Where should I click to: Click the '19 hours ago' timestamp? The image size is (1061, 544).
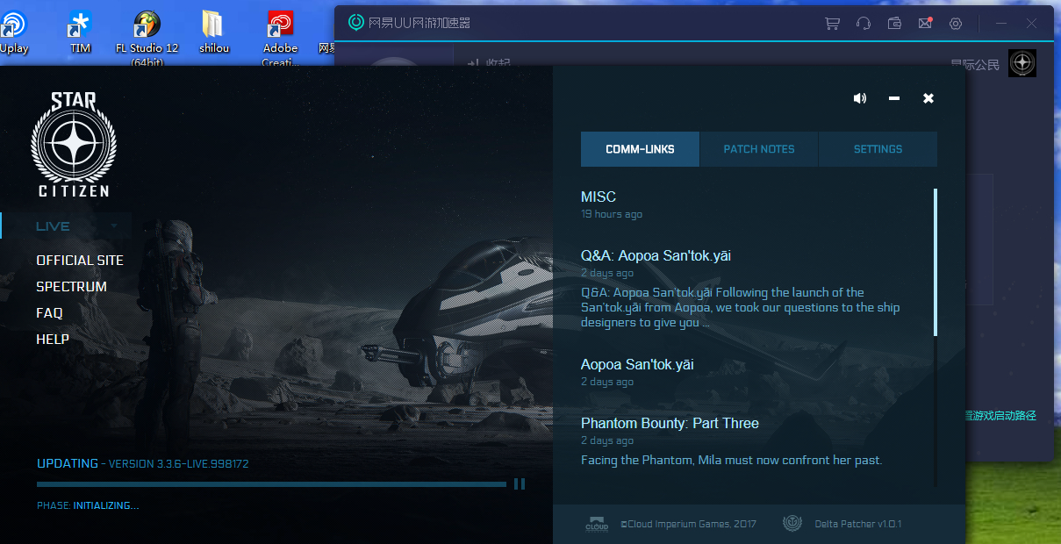(x=612, y=215)
